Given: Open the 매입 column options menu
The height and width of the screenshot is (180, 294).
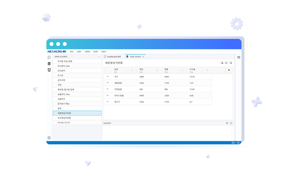Looking at the screenshot, I should point(157,70).
